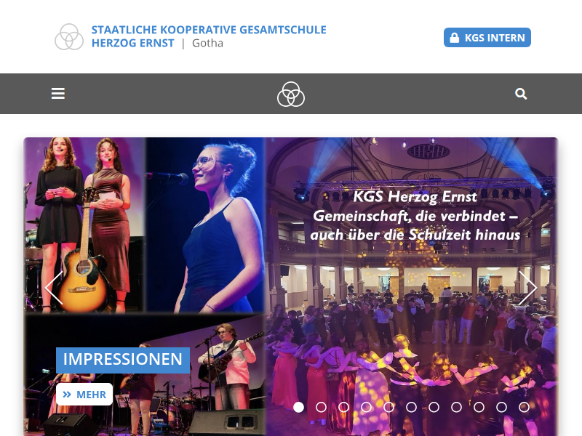Viewport: 582px width, 436px height.
Task: Open the KGS INTERN login button
Action: (487, 38)
